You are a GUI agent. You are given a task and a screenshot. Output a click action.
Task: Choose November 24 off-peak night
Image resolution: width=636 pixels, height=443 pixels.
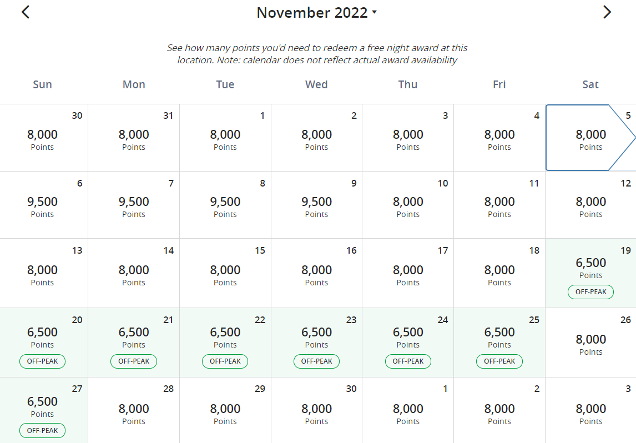[408, 343]
